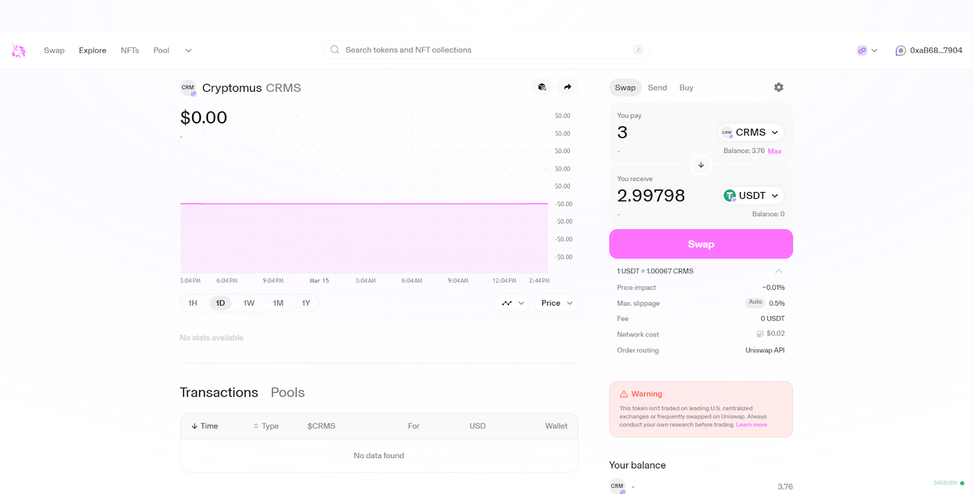This screenshot has width=973, height=494.
Task: Open the USDT token selector
Action: tap(752, 196)
